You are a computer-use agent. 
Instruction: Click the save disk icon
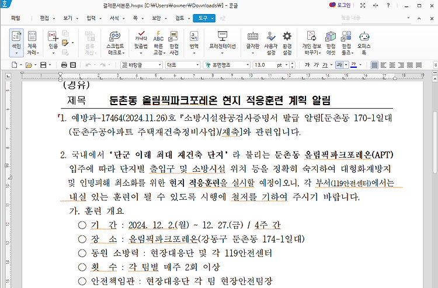pos(43,65)
